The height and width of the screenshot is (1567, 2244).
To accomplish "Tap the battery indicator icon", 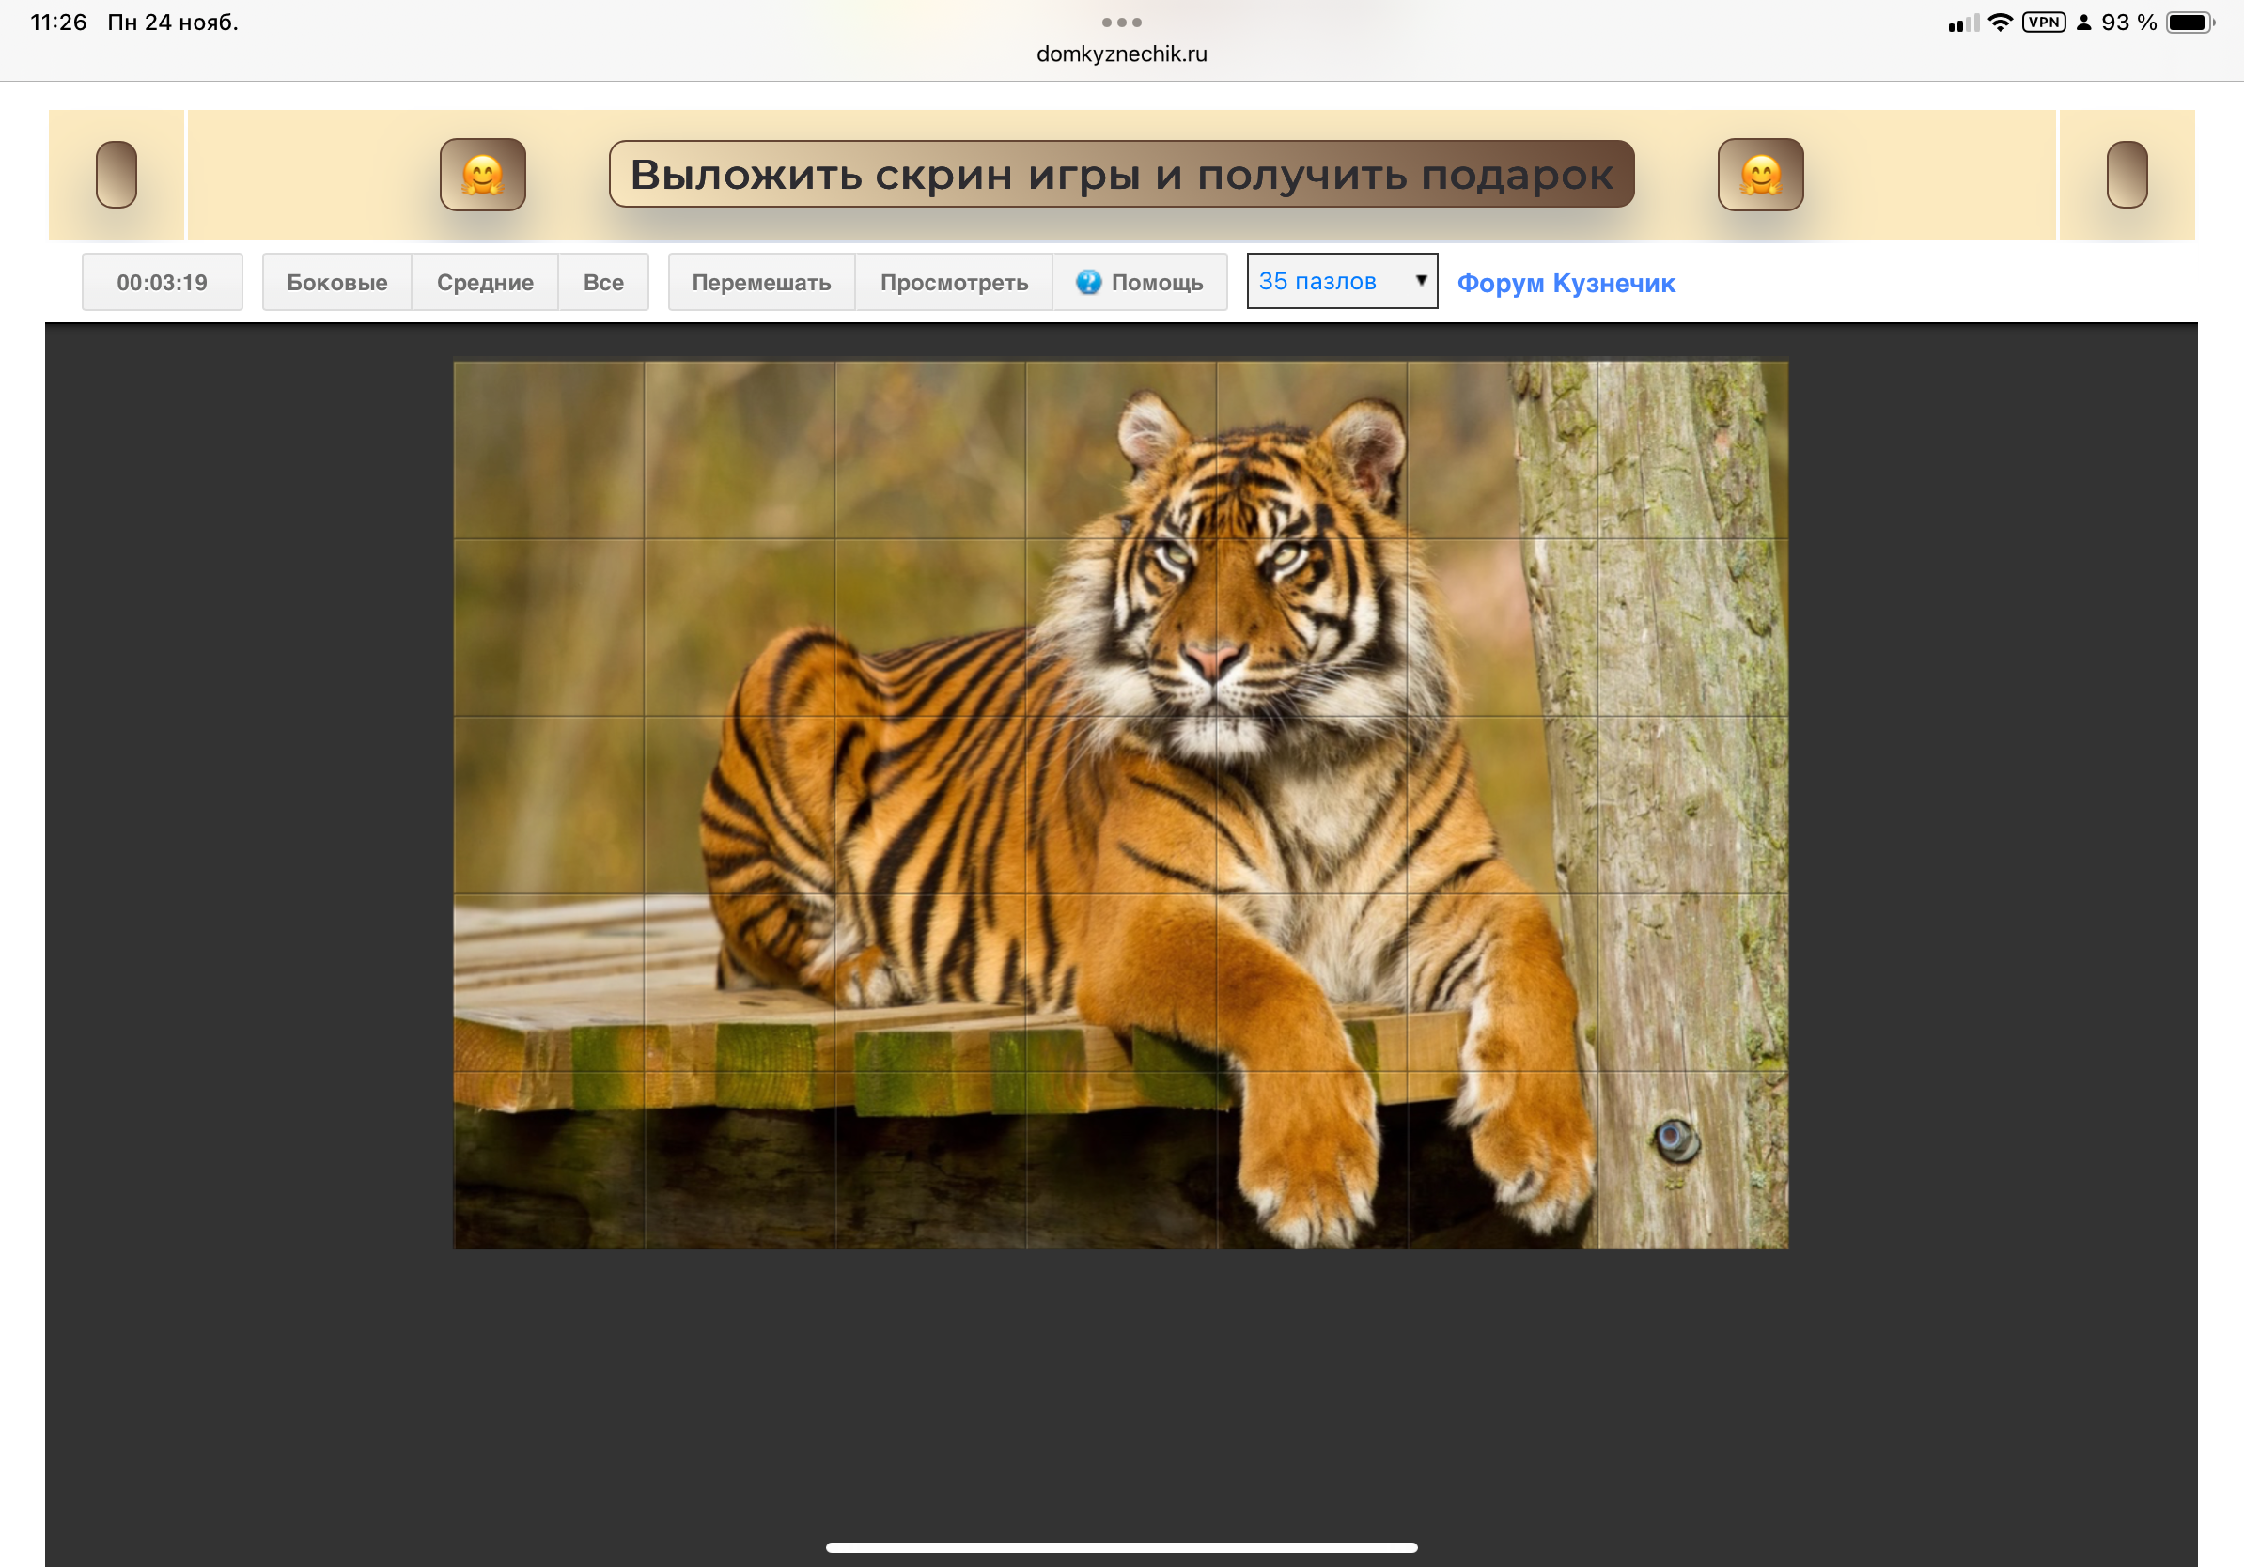I will [x=2189, y=23].
